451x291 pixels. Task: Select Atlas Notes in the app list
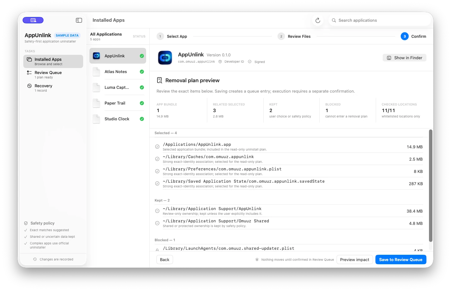click(x=118, y=71)
